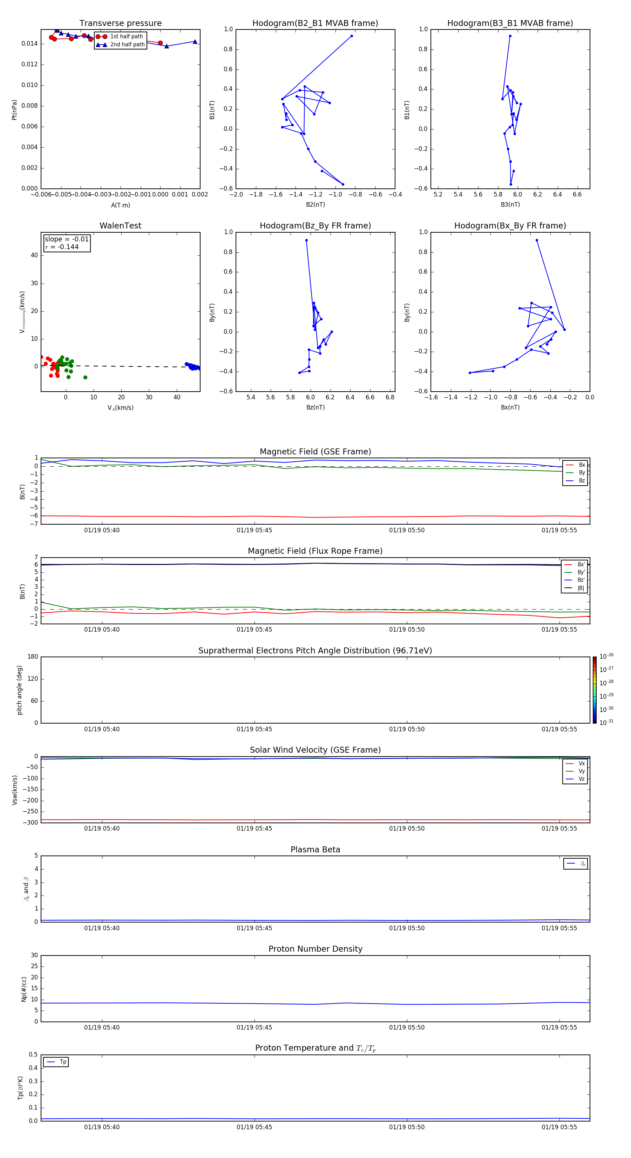Click the '10^-31' colorbar tick label

coord(606,723)
